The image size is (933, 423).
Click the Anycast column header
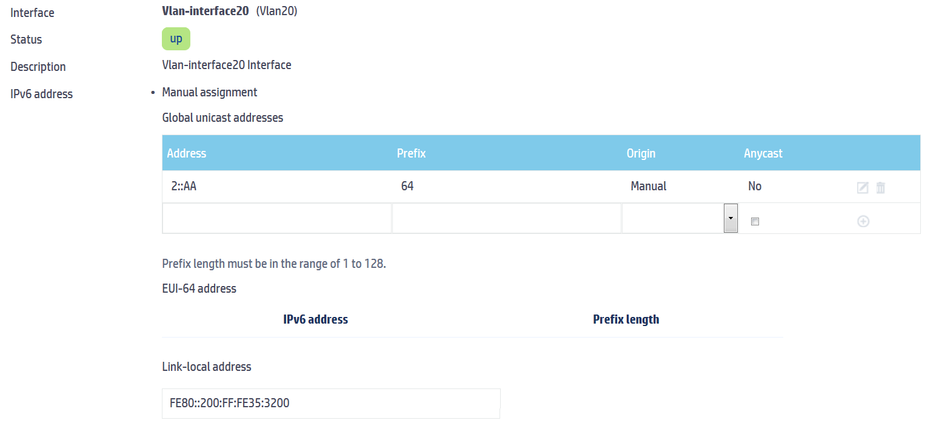pos(763,153)
